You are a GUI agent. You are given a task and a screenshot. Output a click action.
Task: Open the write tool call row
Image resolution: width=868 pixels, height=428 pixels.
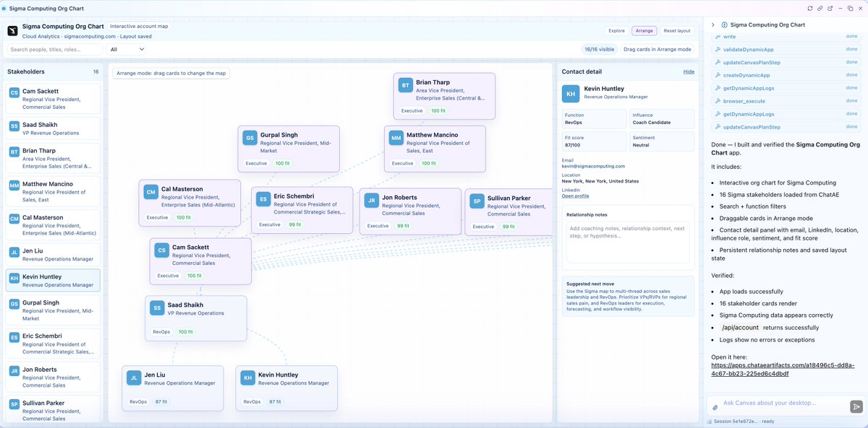[x=786, y=36]
